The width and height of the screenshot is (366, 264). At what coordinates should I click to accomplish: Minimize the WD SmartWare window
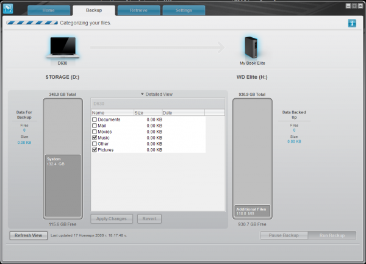(x=348, y=6)
